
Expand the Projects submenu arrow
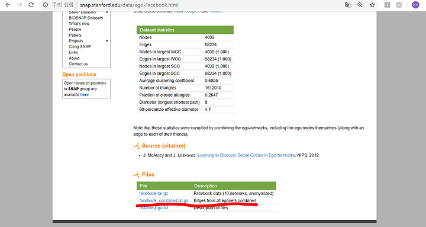point(107,41)
